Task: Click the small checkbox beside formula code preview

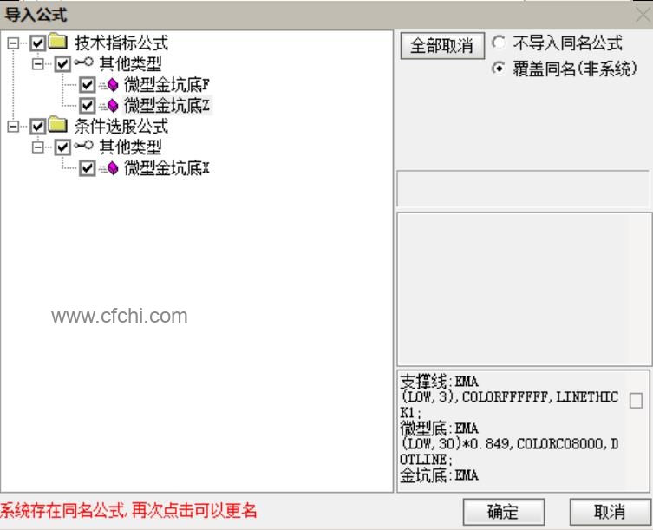Action: (x=636, y=401)
